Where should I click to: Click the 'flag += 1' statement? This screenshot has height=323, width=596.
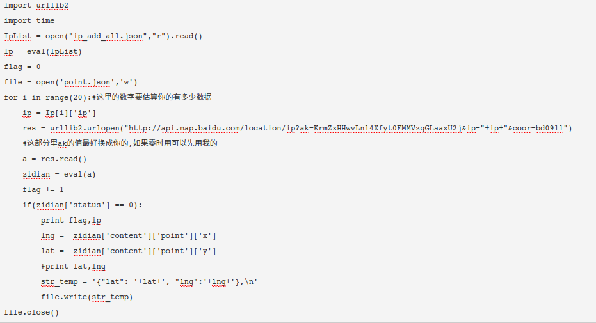tap(43, 190)
